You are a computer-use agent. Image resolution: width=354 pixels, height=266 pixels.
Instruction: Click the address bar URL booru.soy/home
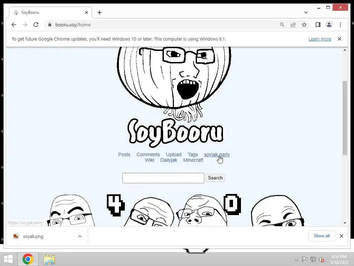click(73, 25)
